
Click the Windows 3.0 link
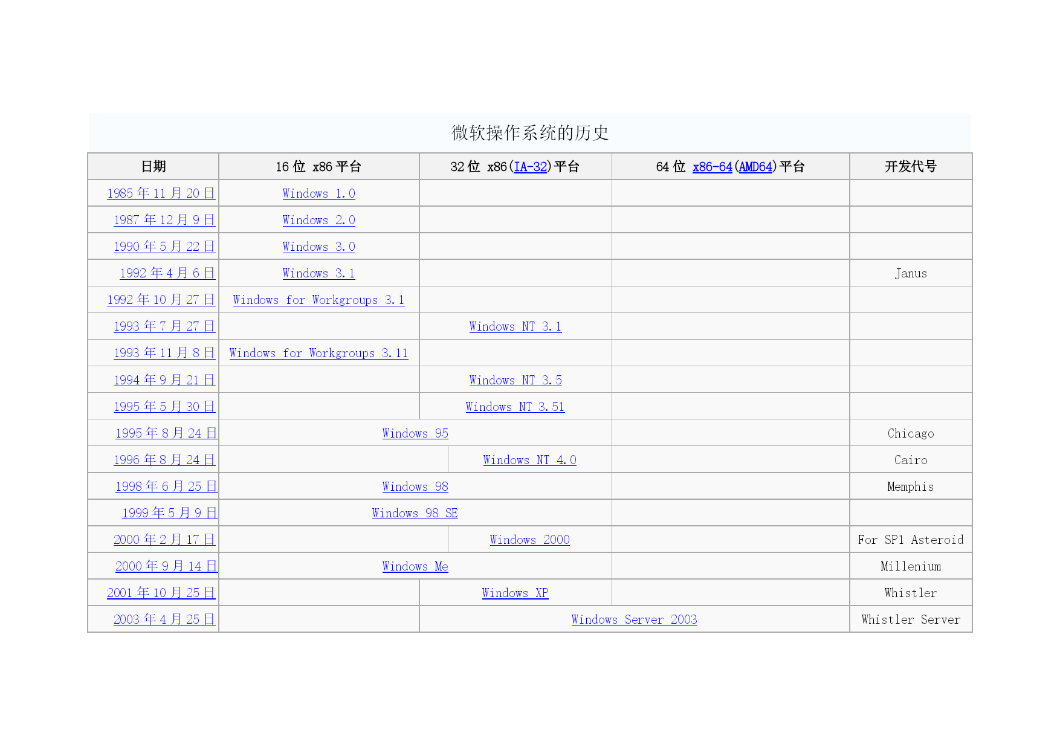click(x=318, y=247)
